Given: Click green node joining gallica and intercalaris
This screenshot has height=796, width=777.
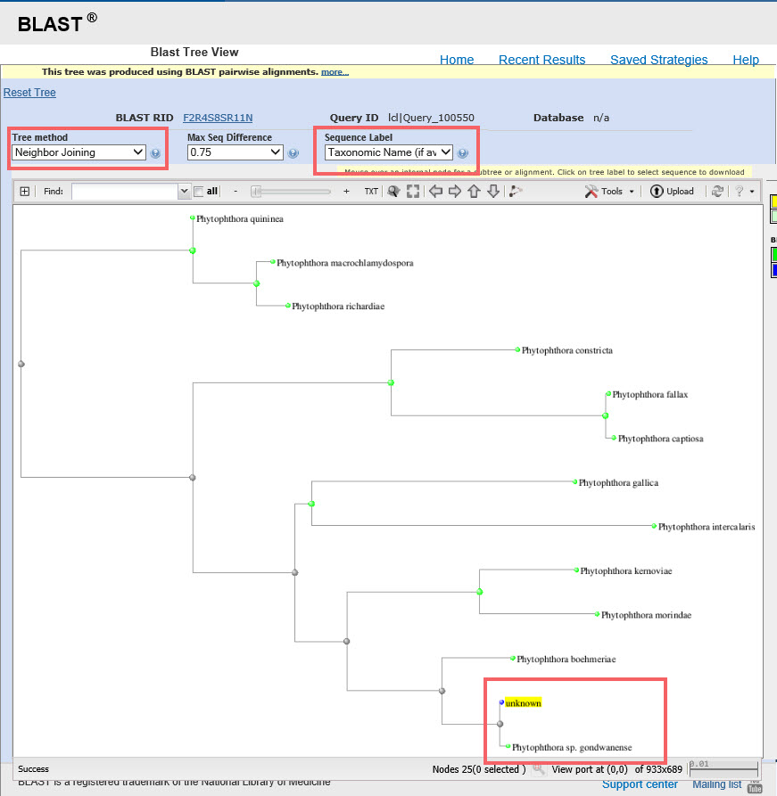Looking at the screenshot, I should (x=311, y=504).
